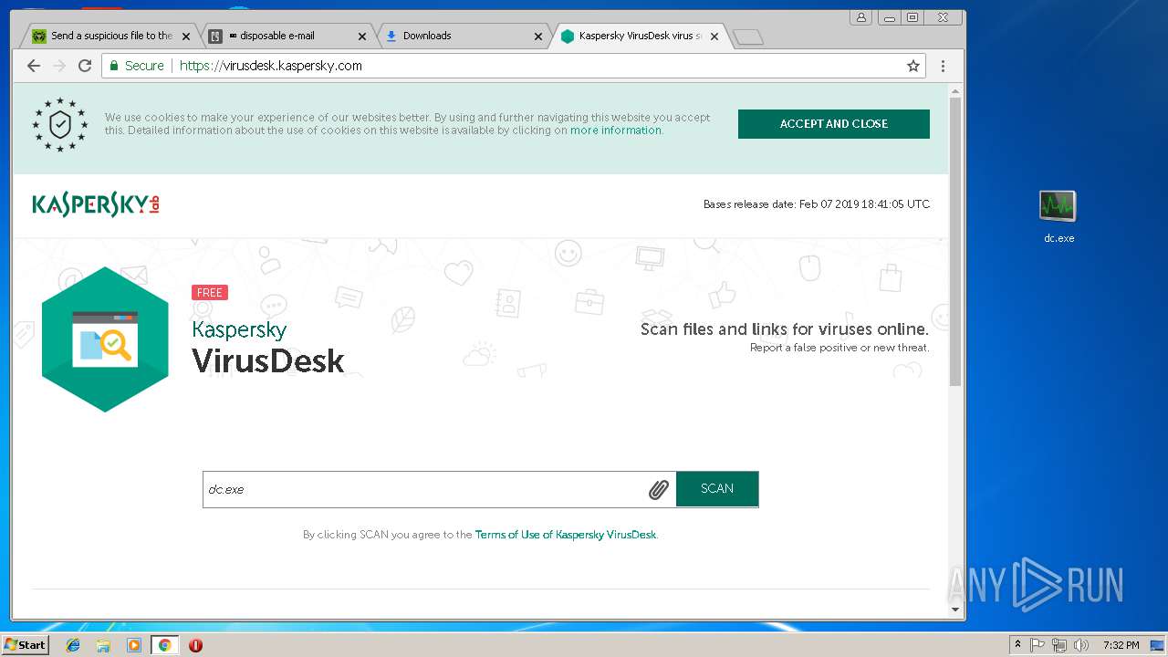Click the Kaspersky Lab logo
The image size is (1168, 657).
96,204
